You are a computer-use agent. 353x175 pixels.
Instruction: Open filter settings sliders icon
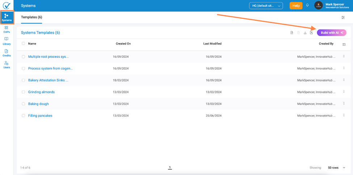343,17
